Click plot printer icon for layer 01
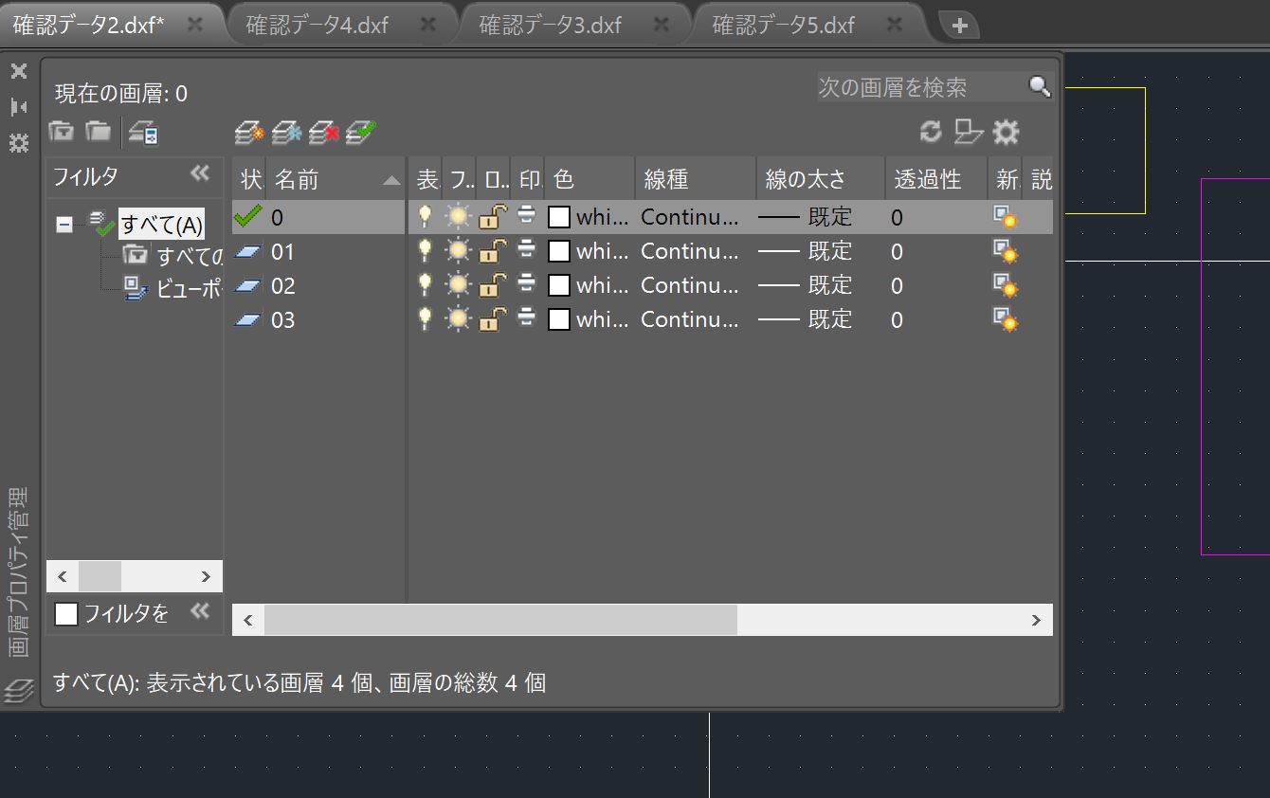Viewport: 1270px width, 798px height. 527,251
